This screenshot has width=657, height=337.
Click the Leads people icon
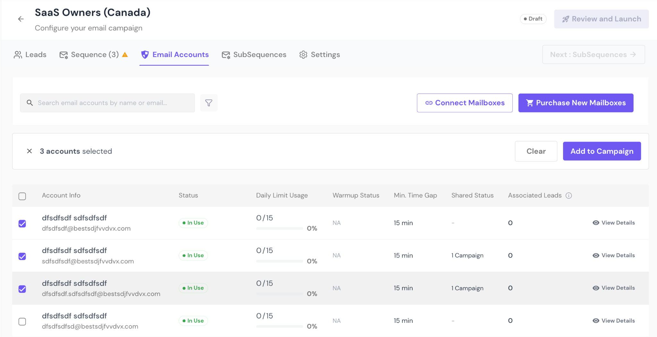[18, 55]
